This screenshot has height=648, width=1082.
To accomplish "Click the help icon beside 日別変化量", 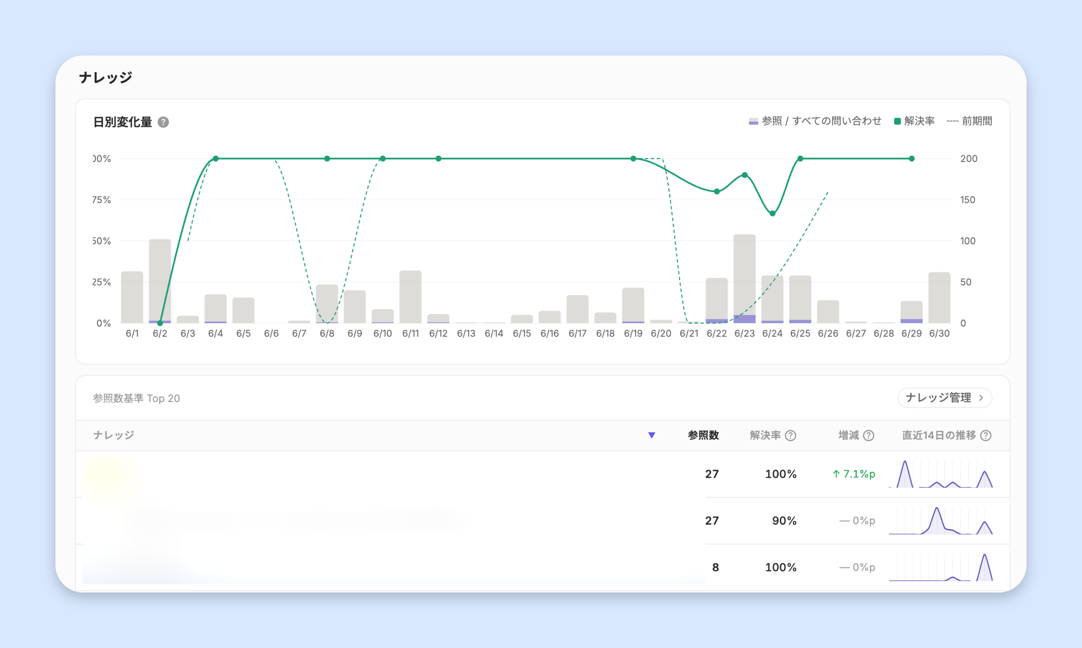I will pos(163,122).
